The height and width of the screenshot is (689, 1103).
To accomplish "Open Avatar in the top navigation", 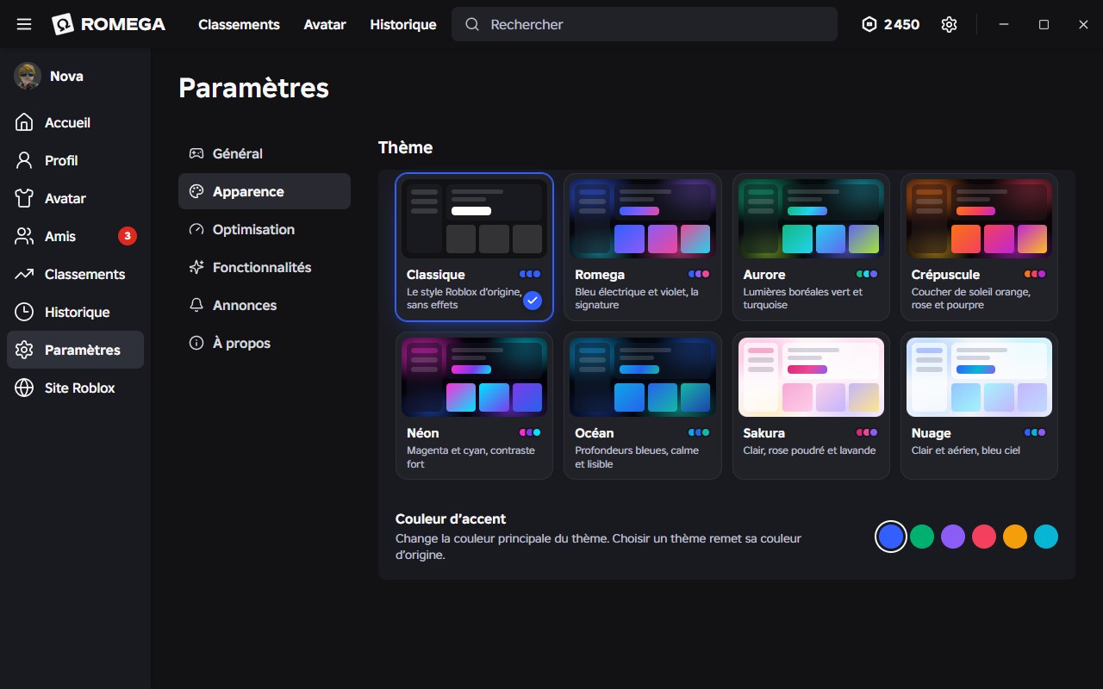I will pos(325,24).
